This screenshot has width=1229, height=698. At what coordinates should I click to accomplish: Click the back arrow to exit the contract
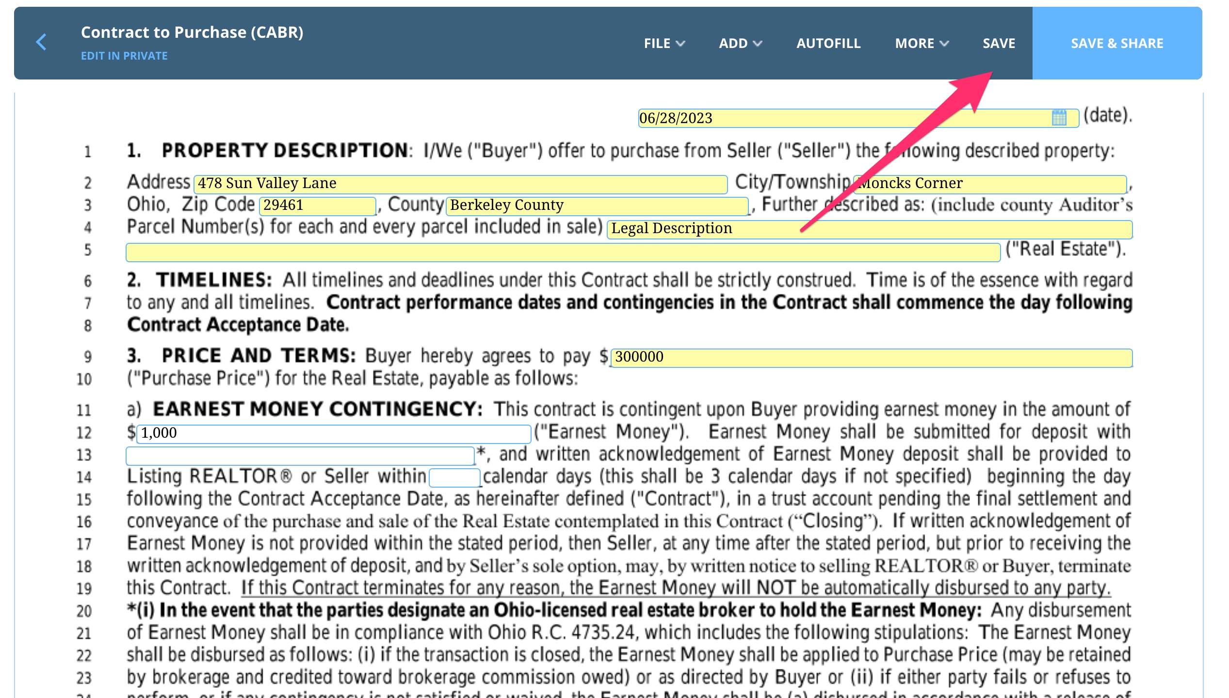click(42, 43)
